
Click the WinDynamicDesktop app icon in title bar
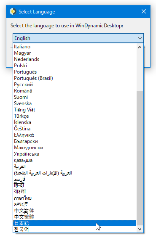[x=13, y=11]
